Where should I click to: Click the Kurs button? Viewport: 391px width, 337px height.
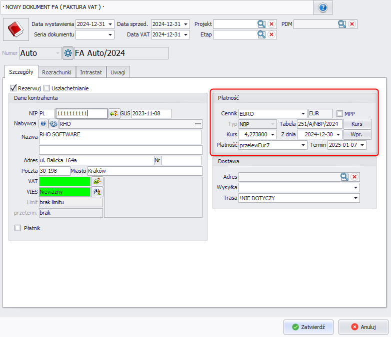click(357, 124)
